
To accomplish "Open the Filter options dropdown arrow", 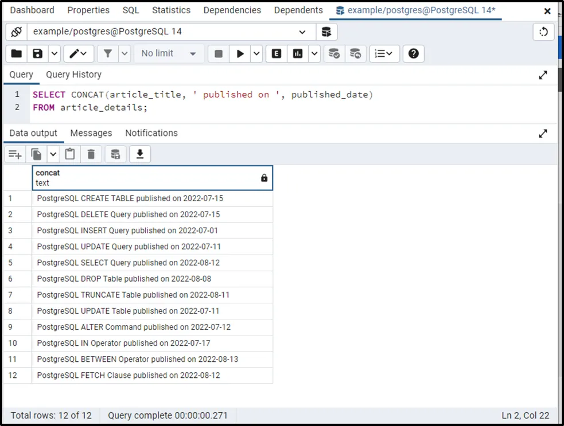I will coord(125,53).
